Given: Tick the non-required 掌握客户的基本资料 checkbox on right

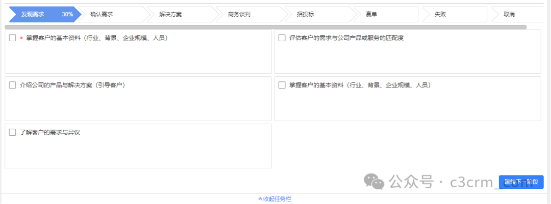Looking at the screenshot, I should (x=282, y=85).
